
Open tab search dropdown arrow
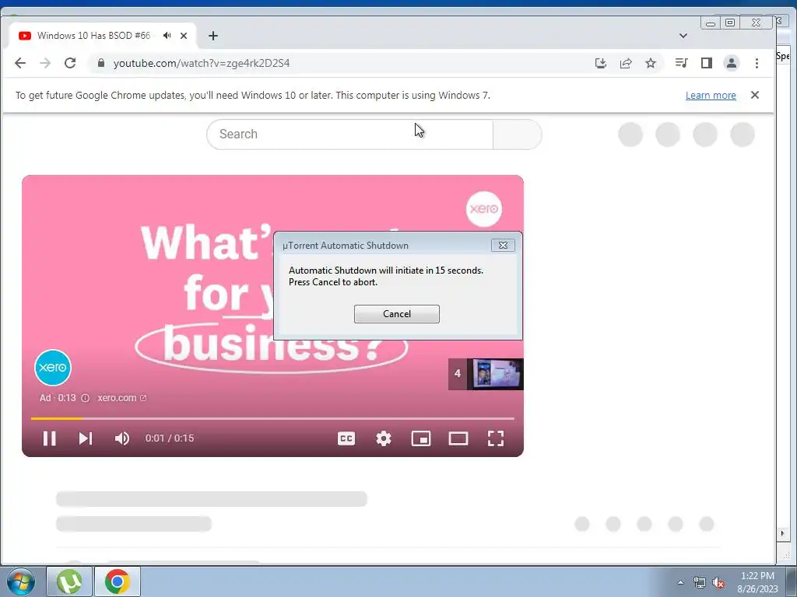(683, 36)
